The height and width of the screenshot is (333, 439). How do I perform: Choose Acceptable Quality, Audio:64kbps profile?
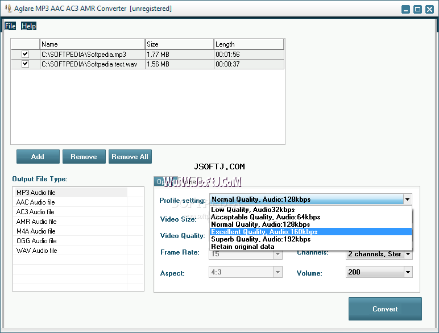(x=311, y=217)
